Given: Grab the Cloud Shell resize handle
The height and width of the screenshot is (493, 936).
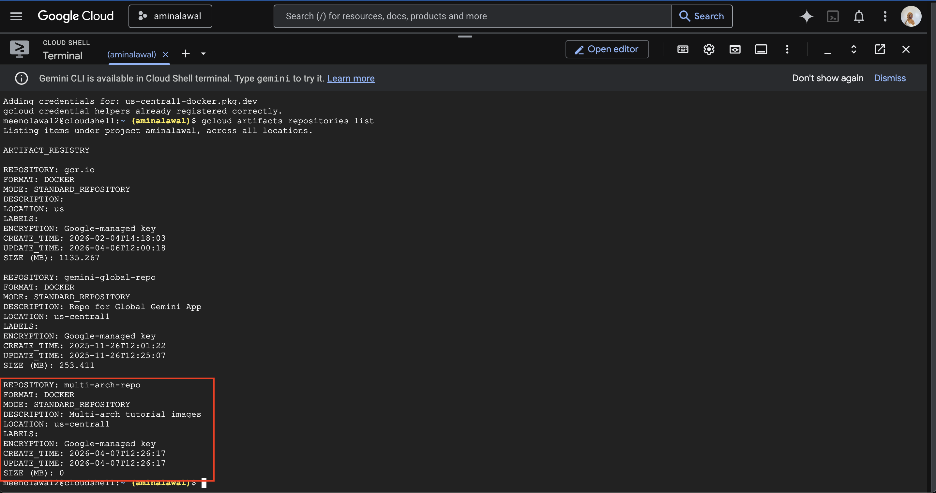Looking at the screenshot, I should point(465,36).
